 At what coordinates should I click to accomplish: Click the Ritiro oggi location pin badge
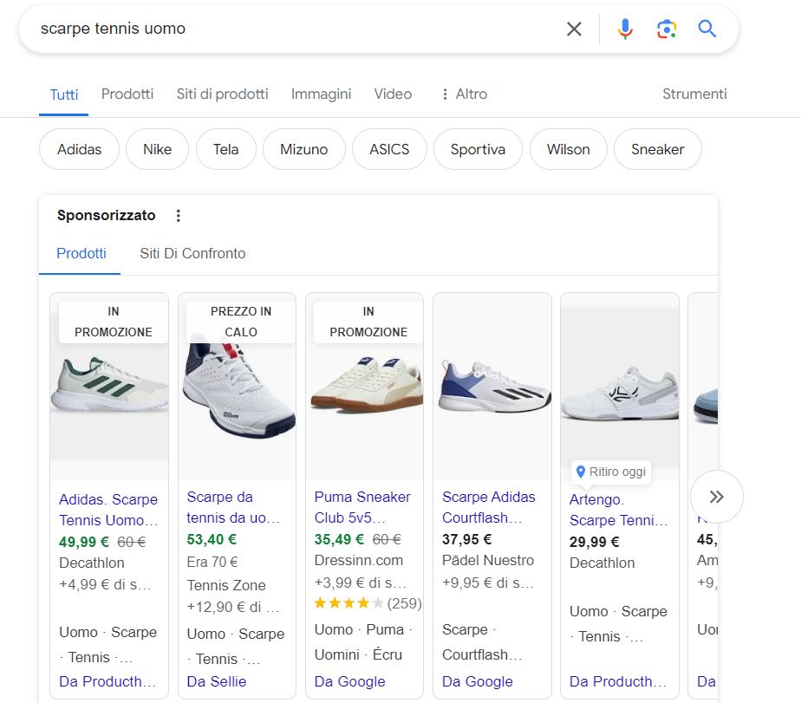pos(611,472)
